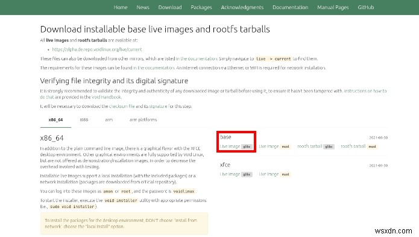The image size is (419, 237).
Task: Click the 'live > current' code text
Action: 273,58
